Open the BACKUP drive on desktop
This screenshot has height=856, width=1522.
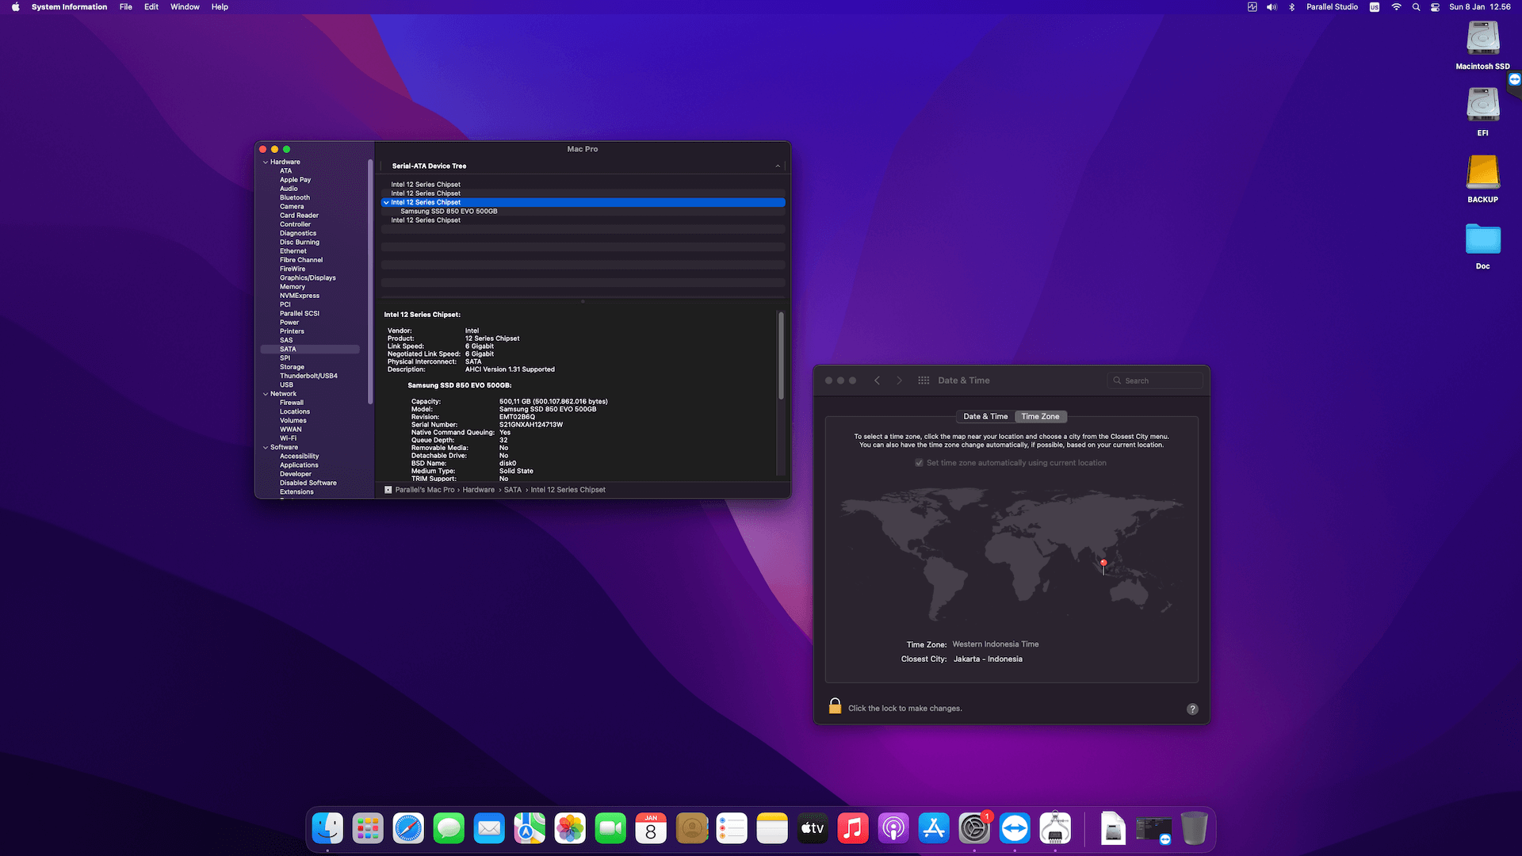pyautogui.click(x=1482, y=179)
